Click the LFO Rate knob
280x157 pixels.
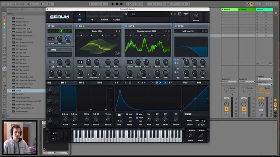[149, 119]
